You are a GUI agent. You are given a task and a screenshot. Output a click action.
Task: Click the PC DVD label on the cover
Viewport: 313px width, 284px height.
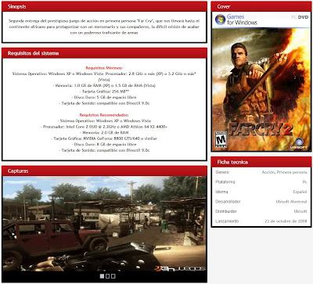coord(300,17)
